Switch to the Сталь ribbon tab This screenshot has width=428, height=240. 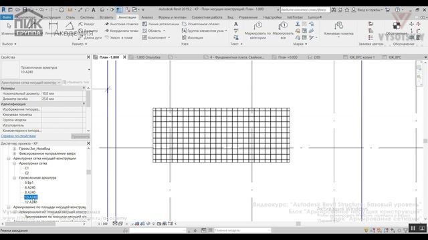(x=70, y=17)
